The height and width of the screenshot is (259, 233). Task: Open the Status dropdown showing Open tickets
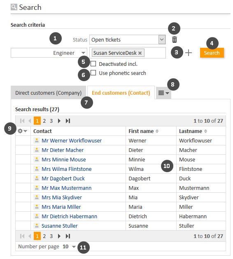[128, 40]
